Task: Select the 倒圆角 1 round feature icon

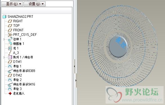Action: click(x=10, y=43)
